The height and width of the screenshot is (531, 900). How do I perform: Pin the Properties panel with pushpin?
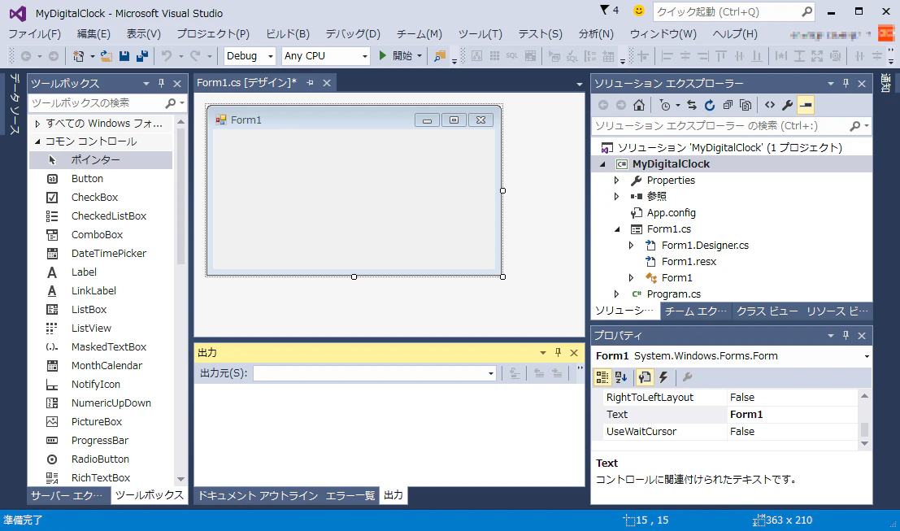pos(846,335)
